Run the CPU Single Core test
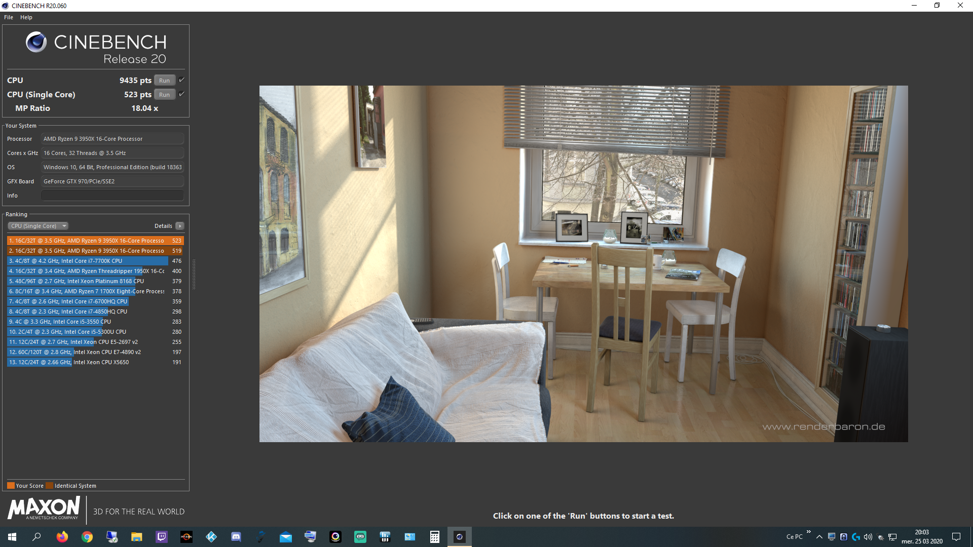This screenshot has height=547, width=973. point(164,95)
